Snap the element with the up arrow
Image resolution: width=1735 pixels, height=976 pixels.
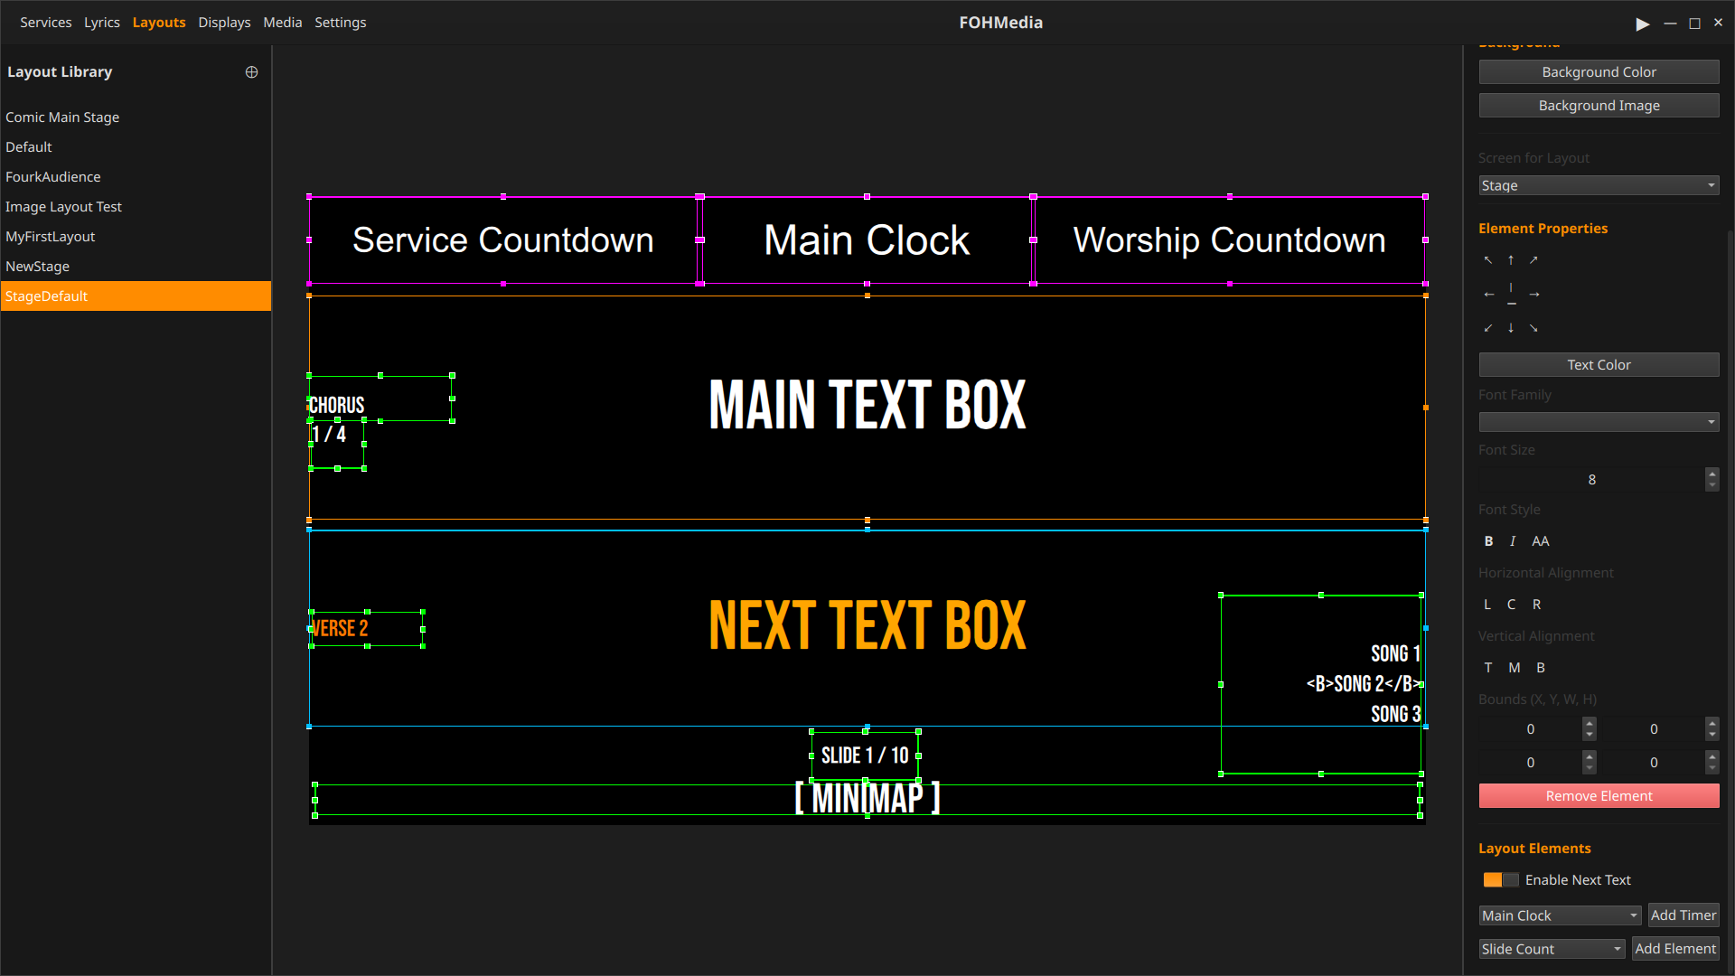tap(1511, 260)
